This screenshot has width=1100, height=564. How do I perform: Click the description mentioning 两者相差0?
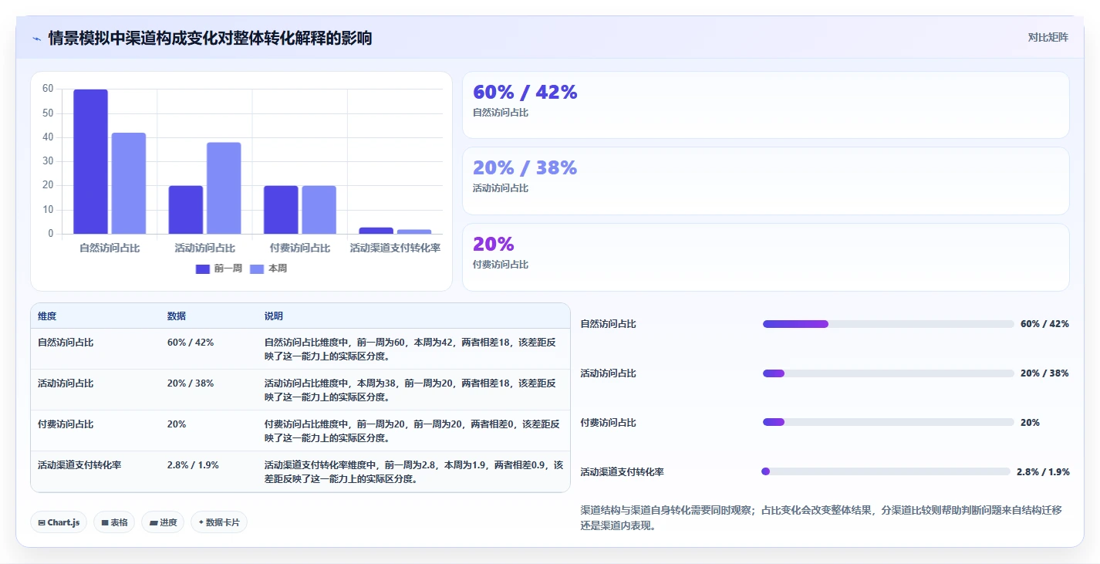click(411, 431)
